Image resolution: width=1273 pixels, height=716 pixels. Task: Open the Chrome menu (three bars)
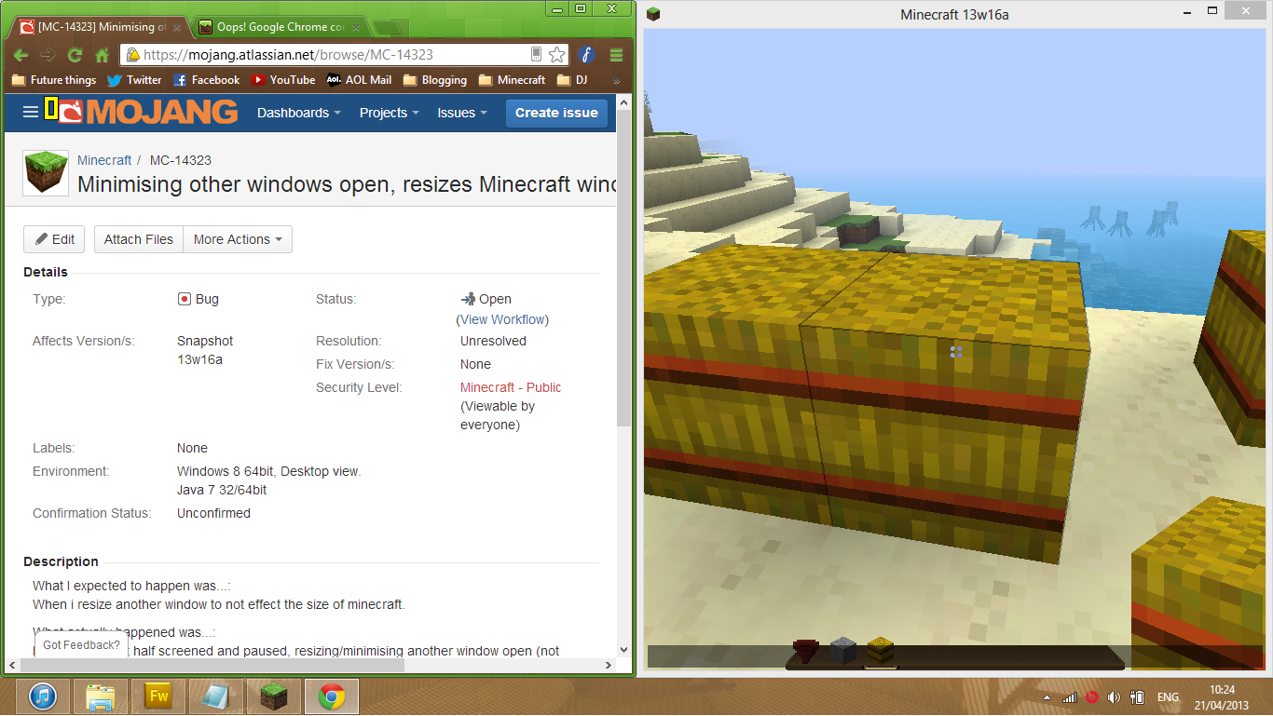pos(616,55)
